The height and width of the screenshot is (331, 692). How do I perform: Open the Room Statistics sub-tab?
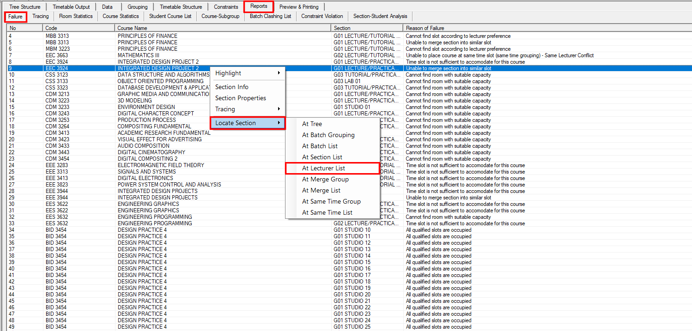[x=76, y=16]
